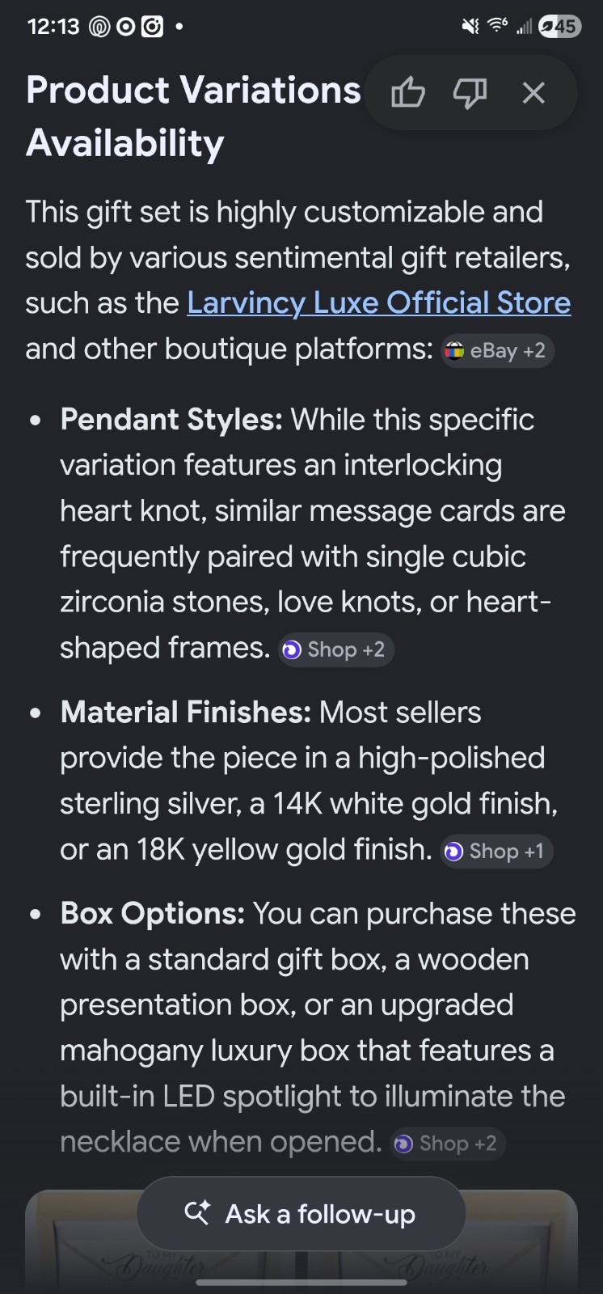The width and height of the screenshot is (603, 1294).
Task: Tap the Shop icon beside Material Finishes sources
Action: pyautogui.click(x=453, y=851)
